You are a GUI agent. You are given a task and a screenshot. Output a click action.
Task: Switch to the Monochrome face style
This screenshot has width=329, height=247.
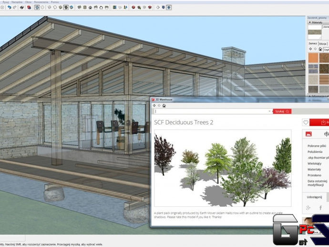point(72,7)
